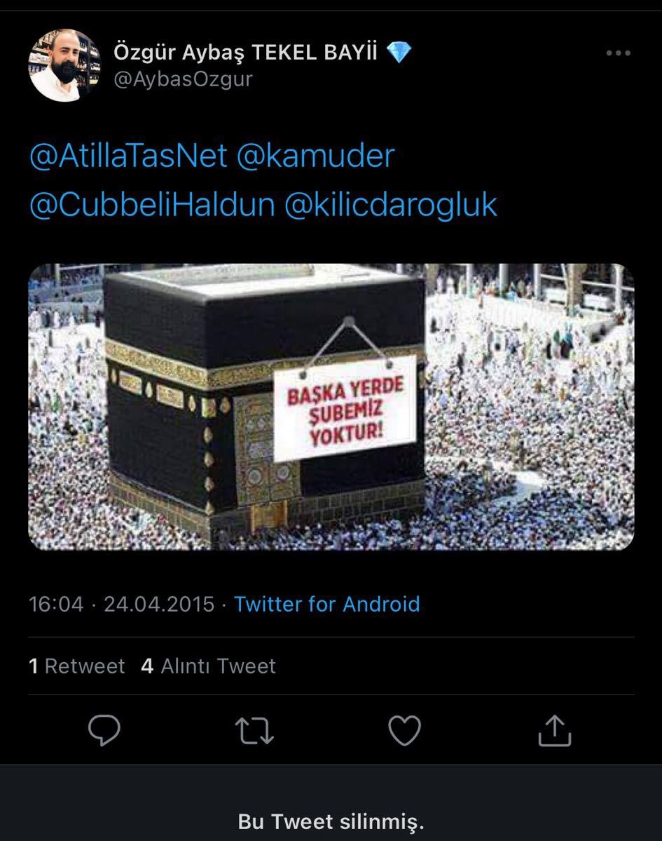This screenshot has height=841, width=662.
Task: Open share options via upload icon
Action: (554, 730)
